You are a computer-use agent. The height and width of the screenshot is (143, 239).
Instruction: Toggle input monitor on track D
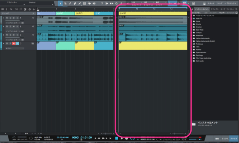point(17,43)
